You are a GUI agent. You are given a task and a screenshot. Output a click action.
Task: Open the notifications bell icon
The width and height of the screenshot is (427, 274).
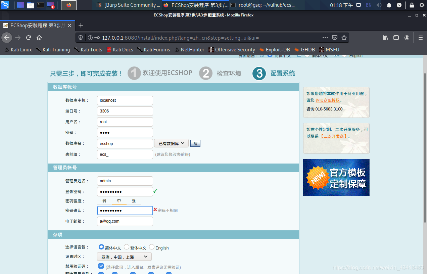(389, 5)
